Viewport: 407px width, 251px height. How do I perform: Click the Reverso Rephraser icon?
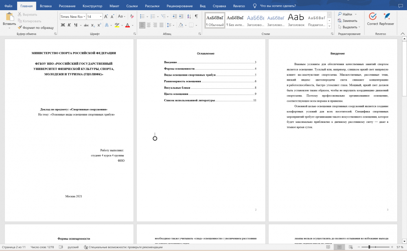click(x=387, y=16)
